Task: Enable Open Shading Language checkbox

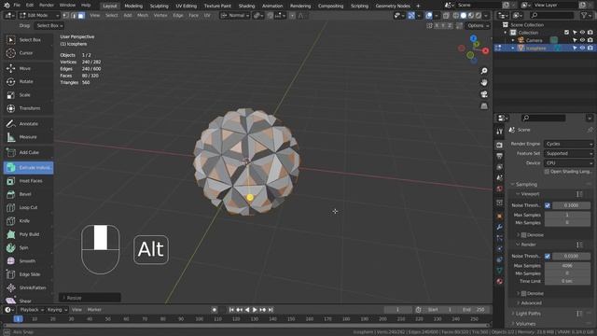Action: click(x=547, y=172)
